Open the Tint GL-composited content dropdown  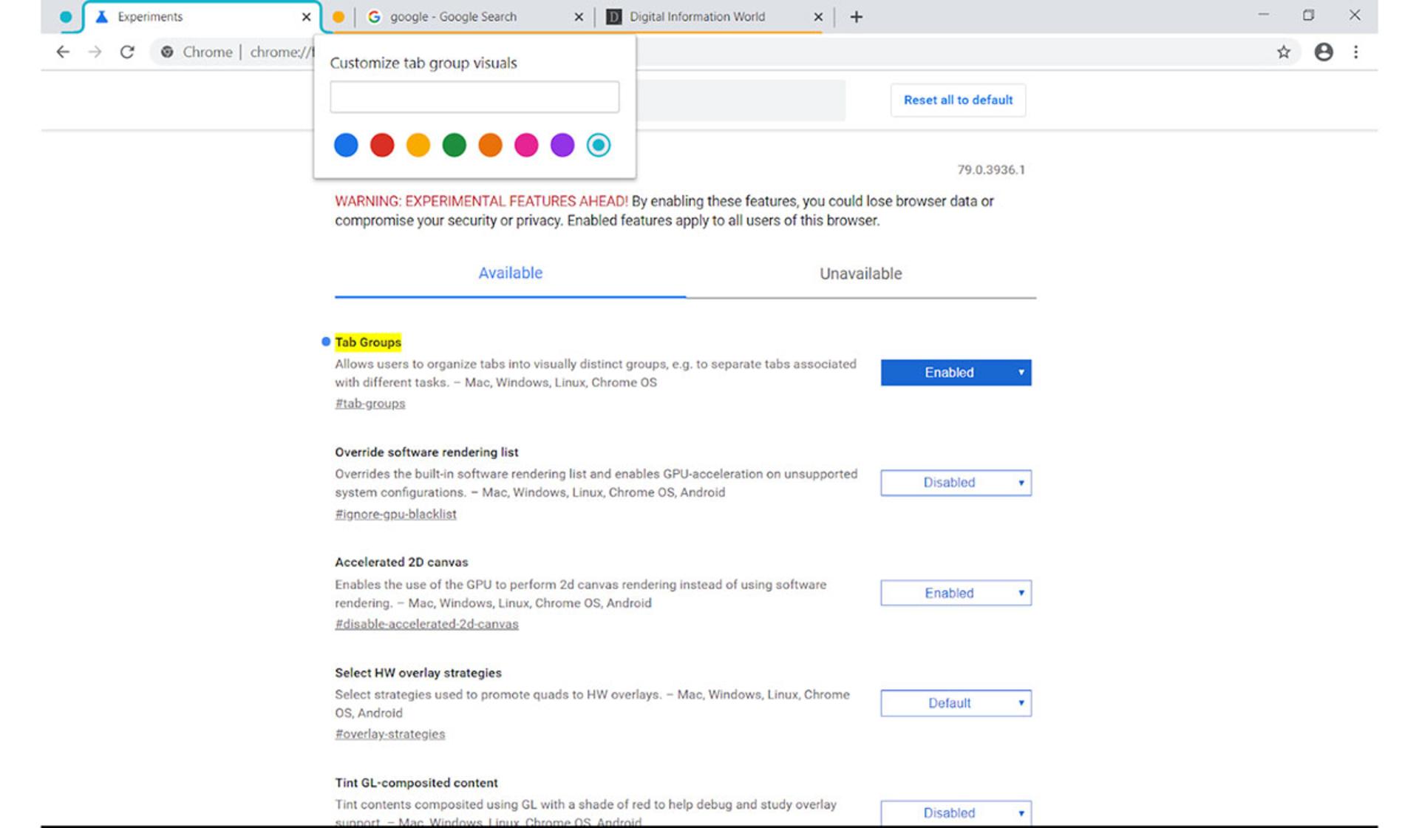point(956,813)
